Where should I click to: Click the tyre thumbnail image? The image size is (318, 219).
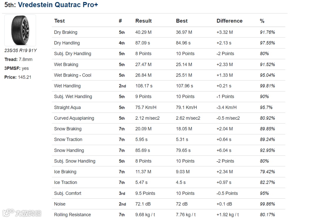click(x=20, y=30)
